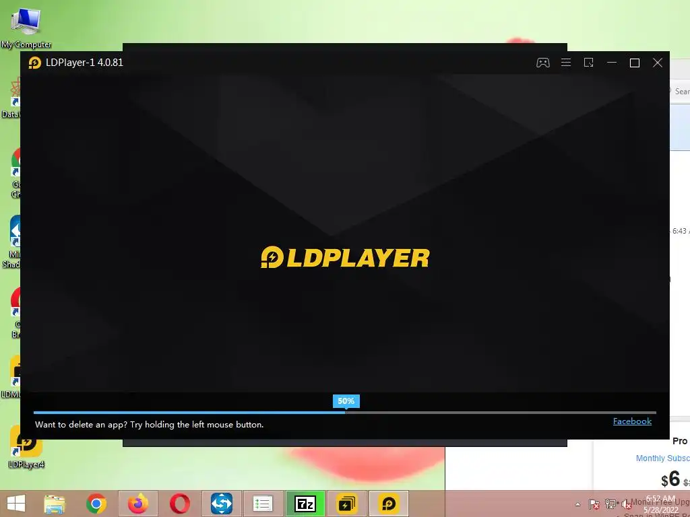Open the LDPlayer hamburger menu
This screenshot has height=517, width=690.
click(x=566, y=63)
